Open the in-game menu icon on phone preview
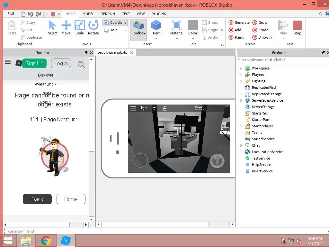This screenshot has width=329, height=247. point(133,108)
